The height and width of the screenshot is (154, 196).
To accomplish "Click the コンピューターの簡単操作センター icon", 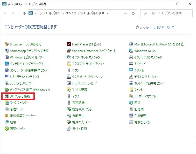I will coord(7,70).
